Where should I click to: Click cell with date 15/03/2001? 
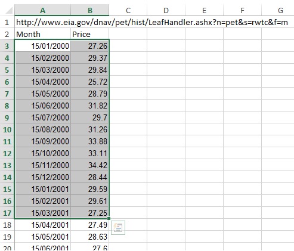click(x=42, y=213)
